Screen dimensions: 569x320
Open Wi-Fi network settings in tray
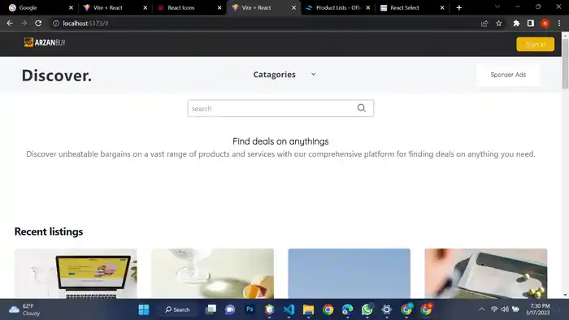point(494,309)
